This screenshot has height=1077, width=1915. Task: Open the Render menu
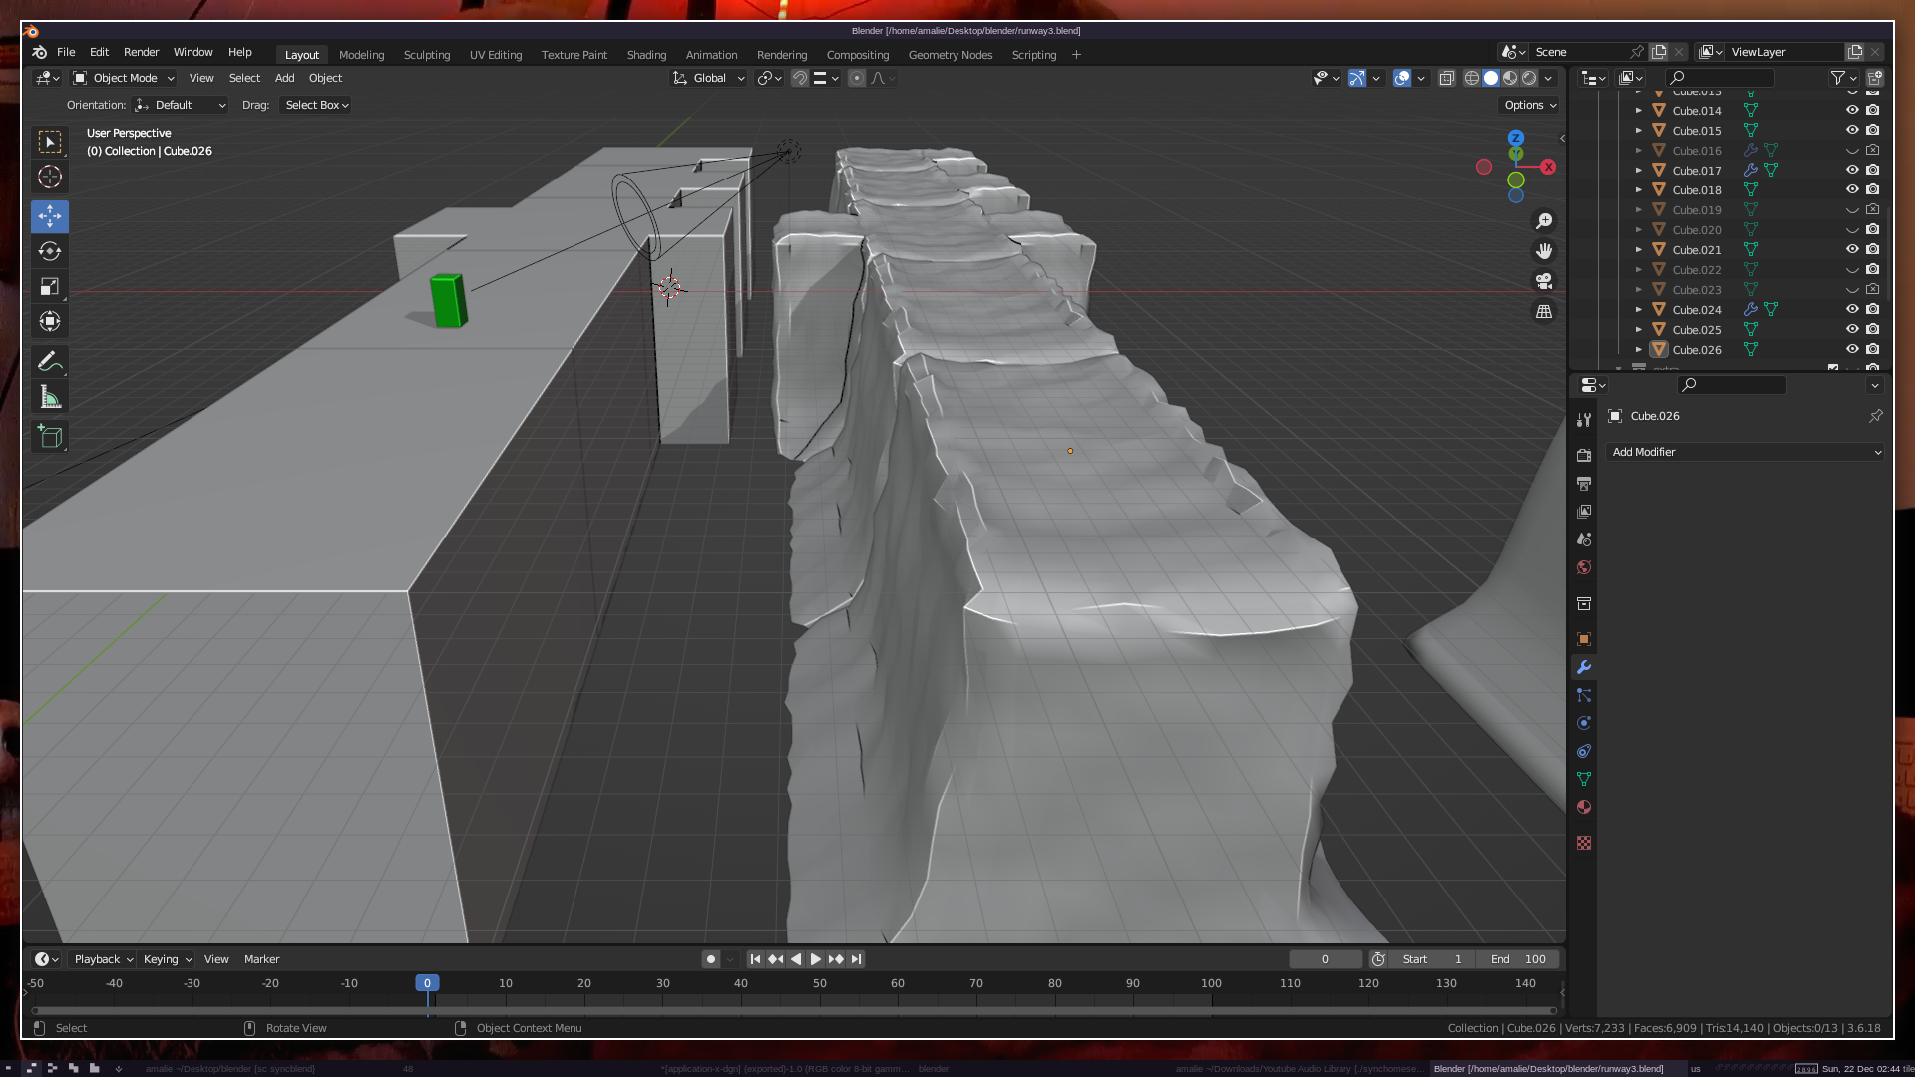click(141, 52)
